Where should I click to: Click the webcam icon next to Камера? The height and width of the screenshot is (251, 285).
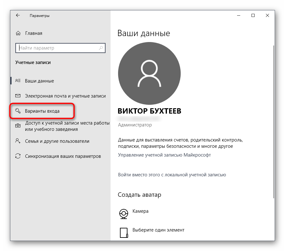point(124,214)
